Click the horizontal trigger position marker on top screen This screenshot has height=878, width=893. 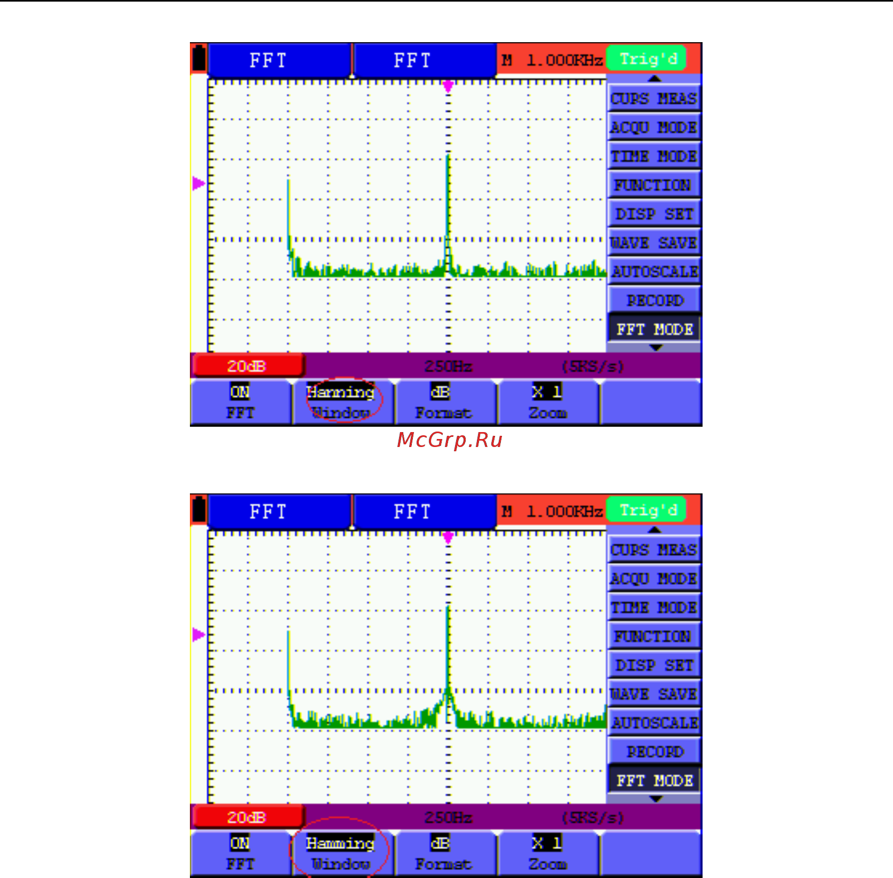(448, 86)
